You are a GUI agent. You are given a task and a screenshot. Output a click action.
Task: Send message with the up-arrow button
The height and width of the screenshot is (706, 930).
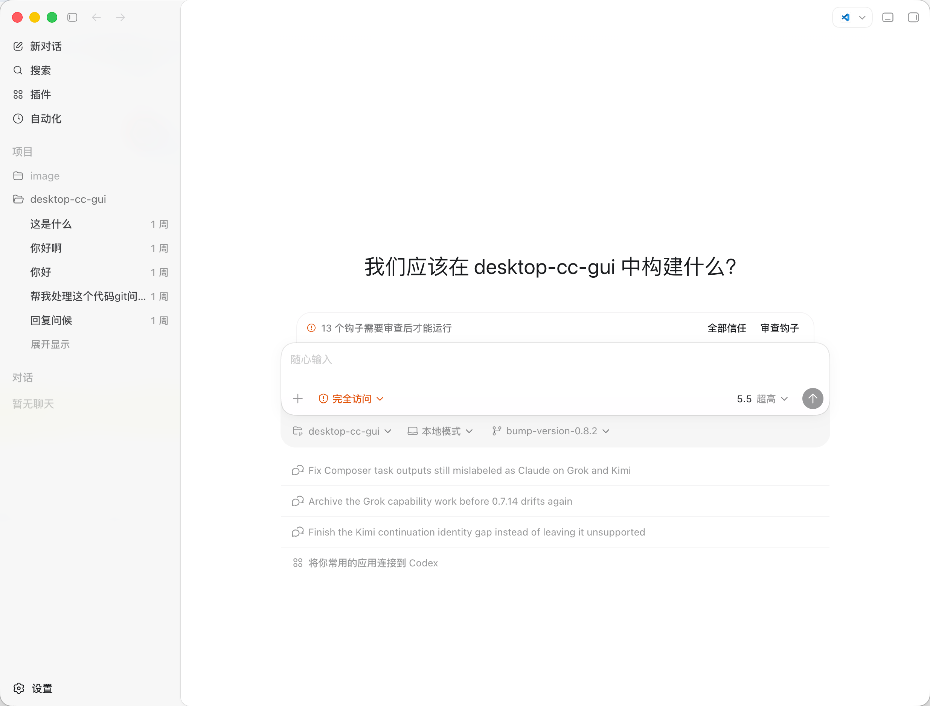tap(812, 399)
